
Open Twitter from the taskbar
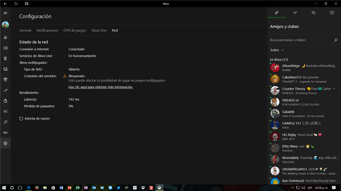(x=118, y=188)
